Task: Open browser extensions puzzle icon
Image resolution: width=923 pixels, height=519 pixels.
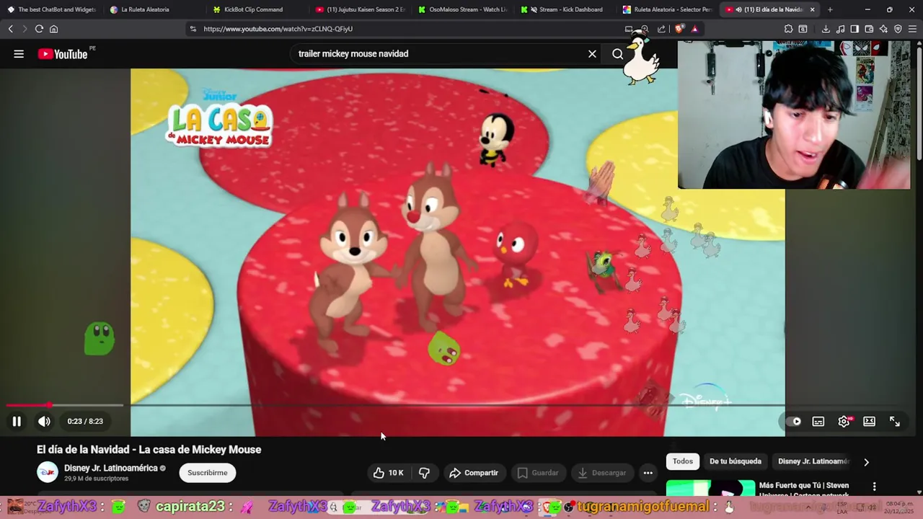Action: coord(788,29)
